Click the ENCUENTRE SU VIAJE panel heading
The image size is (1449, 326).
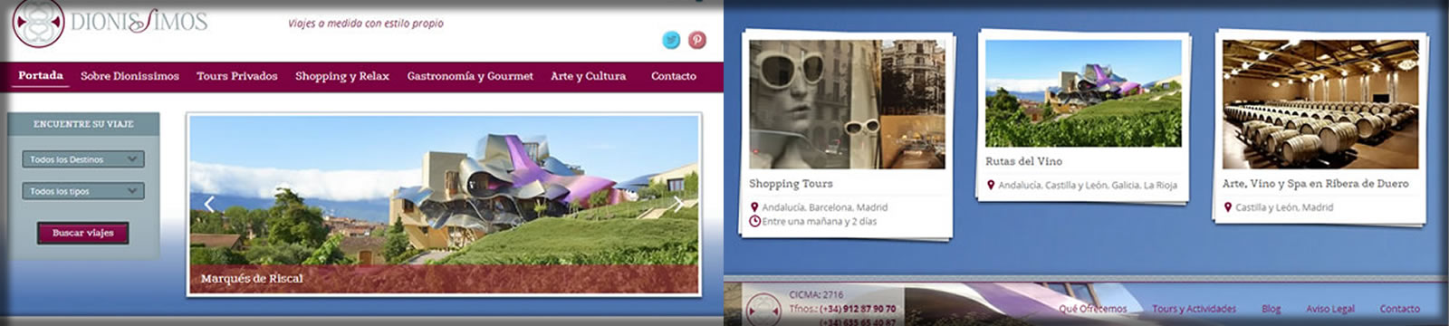tap(83, 124)
